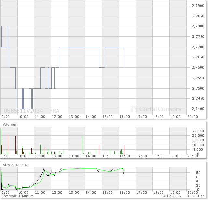This screenshot has height=200, width=208.
Task: Click the tallest green volume bar at 9:00
Action: tap(1, 141)
